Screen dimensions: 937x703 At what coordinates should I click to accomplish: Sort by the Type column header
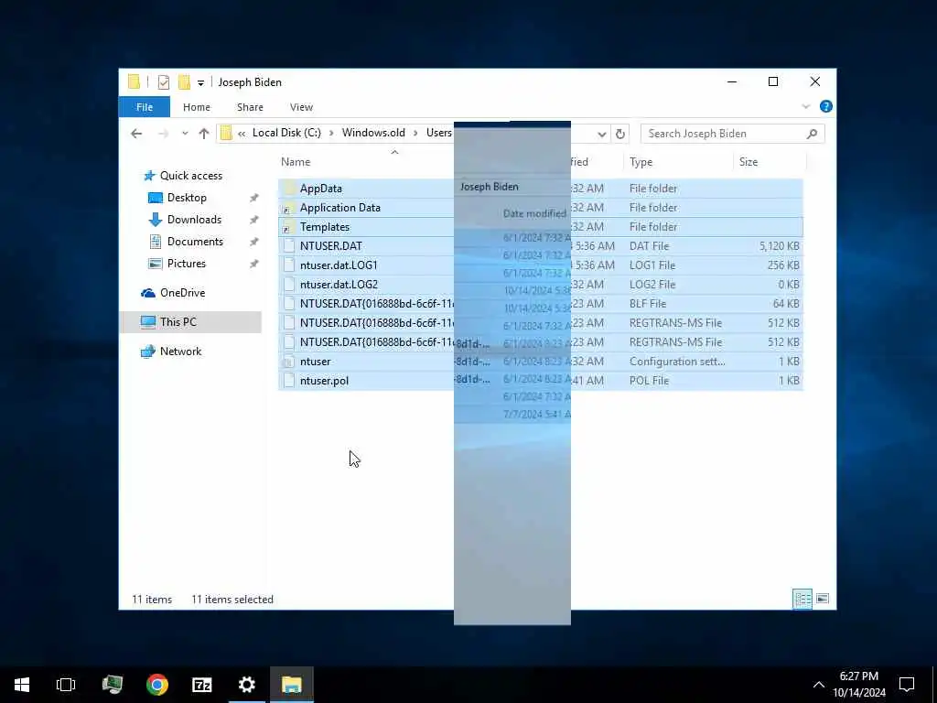(x=641, y=162)
